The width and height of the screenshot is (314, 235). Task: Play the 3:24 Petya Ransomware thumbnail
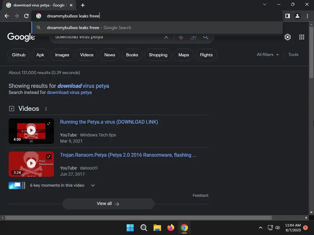[x=31, y=164]
